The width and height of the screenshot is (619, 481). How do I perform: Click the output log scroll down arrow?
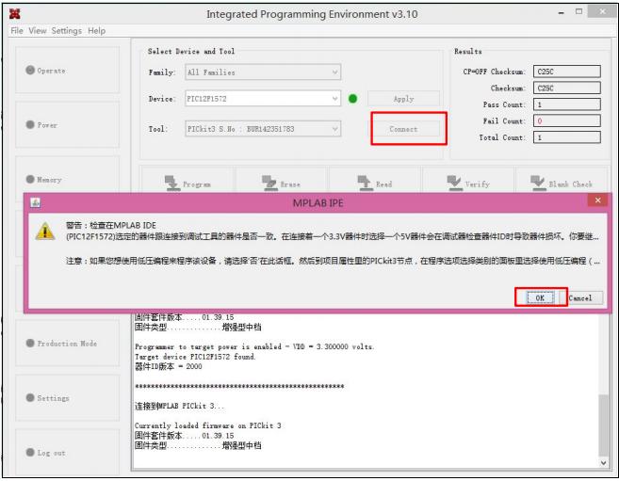(x=604, y=463)
